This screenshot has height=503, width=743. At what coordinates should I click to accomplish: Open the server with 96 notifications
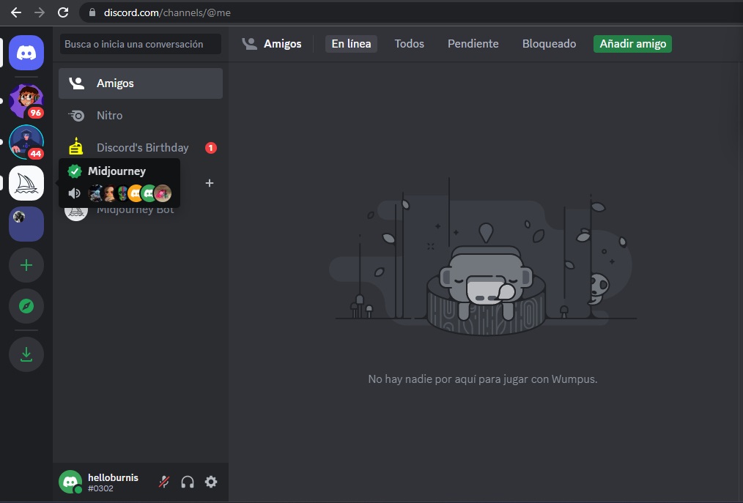26,101
